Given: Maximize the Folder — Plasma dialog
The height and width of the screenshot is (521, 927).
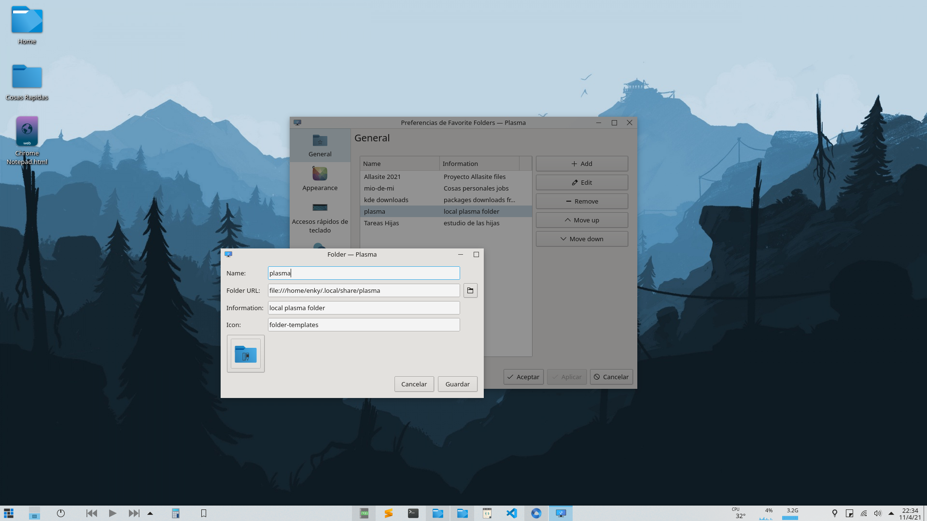Looking at the screenshot, I should click(x=476, y=254).
